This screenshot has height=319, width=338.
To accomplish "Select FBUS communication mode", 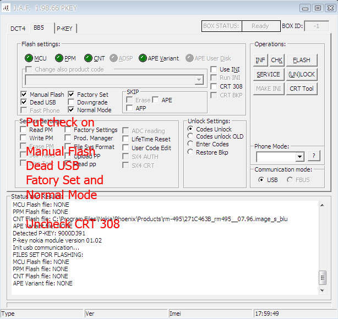I will click(x=290, y=180).
